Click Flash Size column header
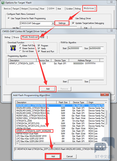 click(x=63, y=102)
